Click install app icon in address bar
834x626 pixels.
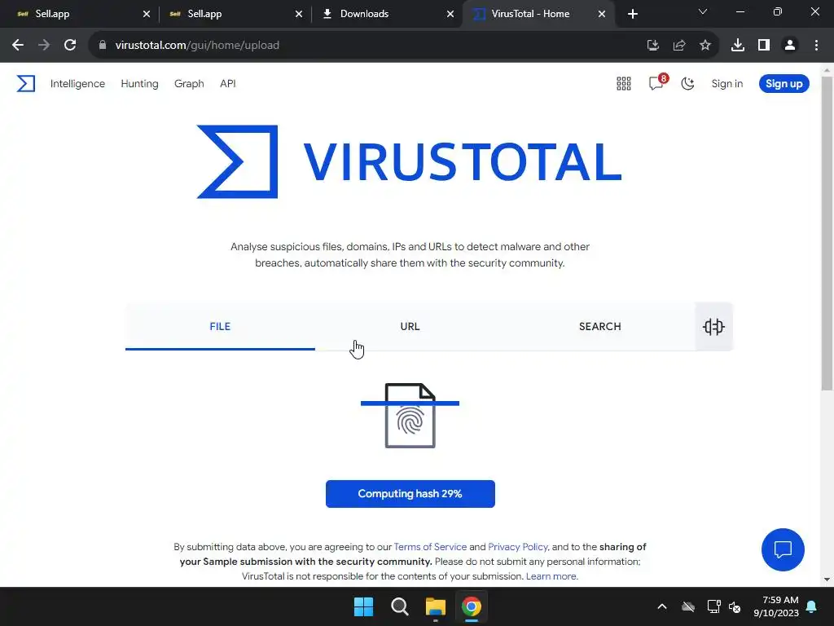point(653,46)
